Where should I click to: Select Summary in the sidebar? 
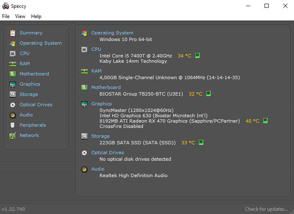31,33
